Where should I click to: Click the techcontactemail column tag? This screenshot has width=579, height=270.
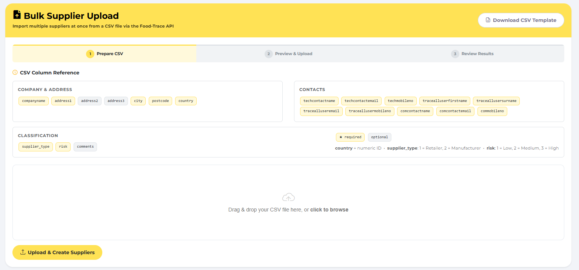pyautogui.click(x=361, y=101)
